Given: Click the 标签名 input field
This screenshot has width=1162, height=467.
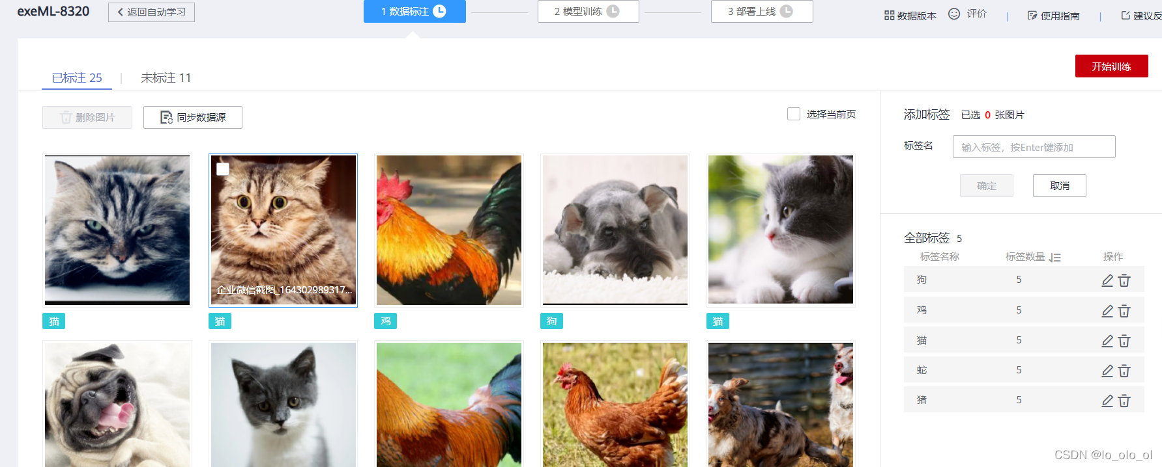Looking at the screenshot, I should tap(1034, 146).
